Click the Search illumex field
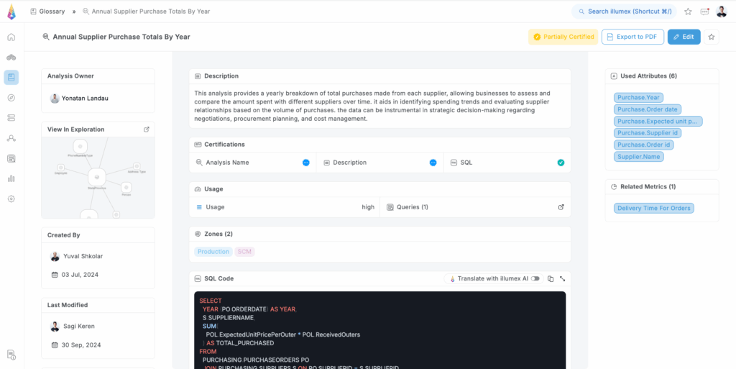Screen dimensions: 736x369 (x=624, y=12)
